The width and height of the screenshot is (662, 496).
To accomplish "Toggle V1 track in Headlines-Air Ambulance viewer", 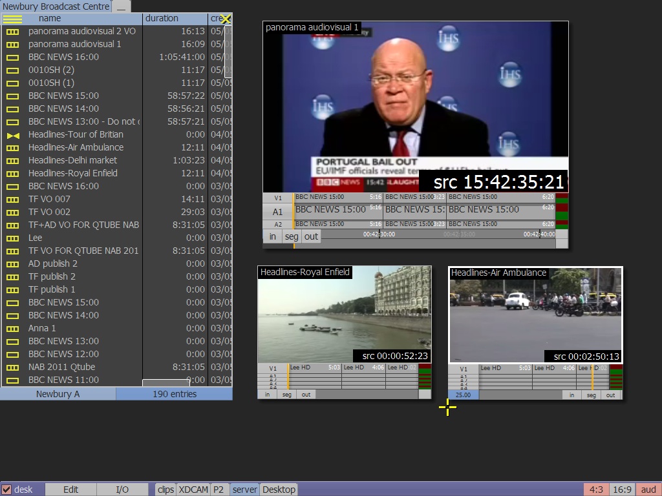I will tap(463, 369).
